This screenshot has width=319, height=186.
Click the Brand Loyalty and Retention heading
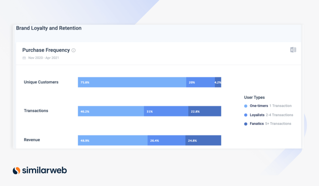(x=49, y=28)
